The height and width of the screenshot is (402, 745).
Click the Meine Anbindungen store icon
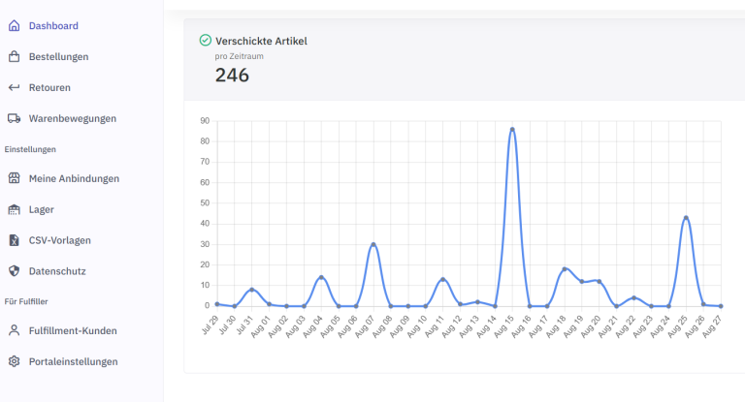tap(14, 178)
